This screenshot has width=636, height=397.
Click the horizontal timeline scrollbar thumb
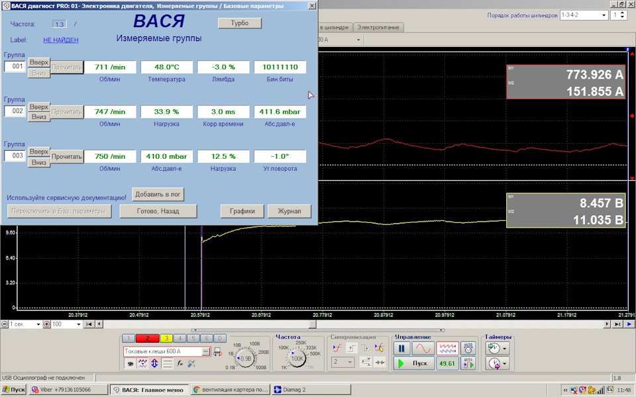(312, 324)
